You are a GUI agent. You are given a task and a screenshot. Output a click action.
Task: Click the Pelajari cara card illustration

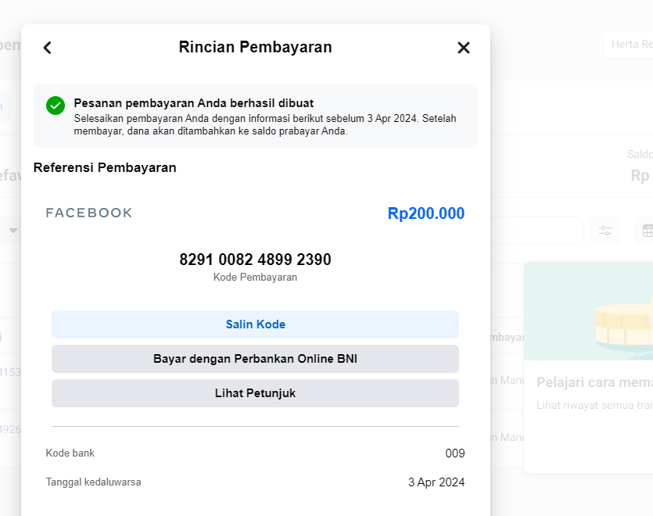(x=588, y=311)
